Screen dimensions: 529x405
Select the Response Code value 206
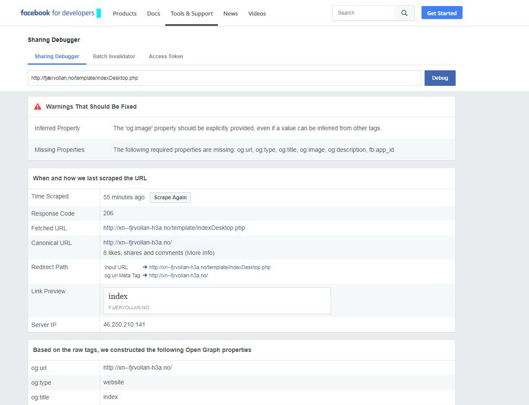(x=108, y=213)
